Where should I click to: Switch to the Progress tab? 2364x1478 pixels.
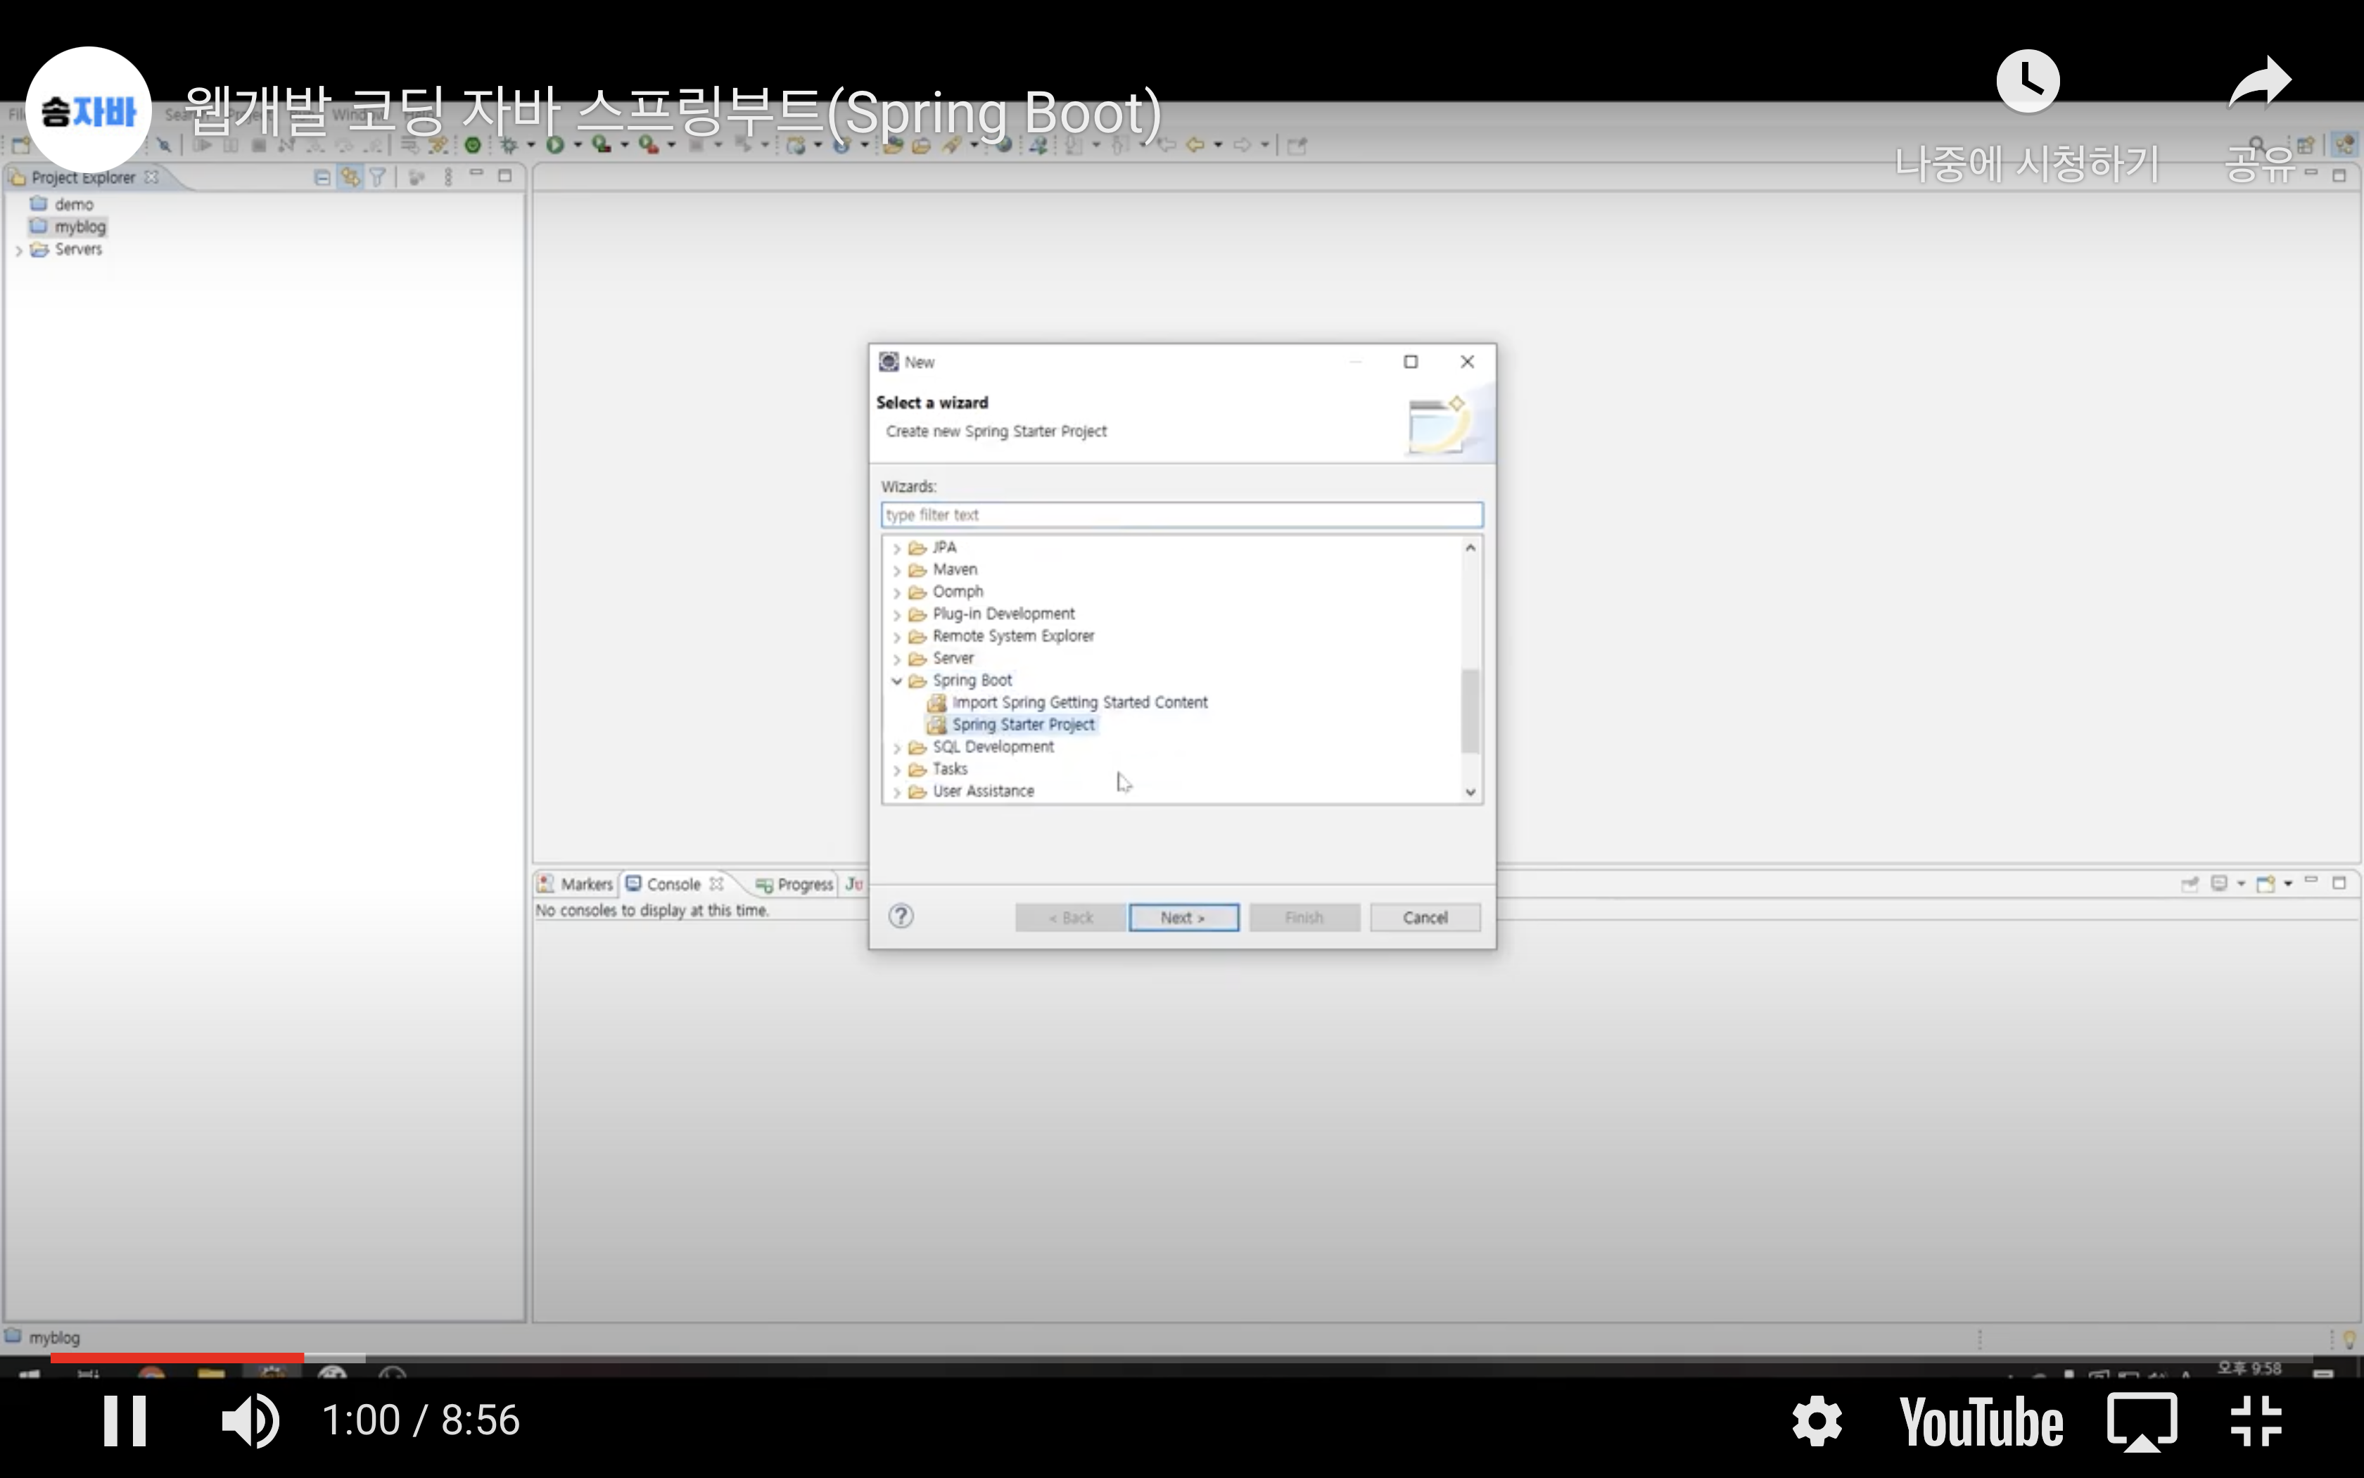point(794,885)
